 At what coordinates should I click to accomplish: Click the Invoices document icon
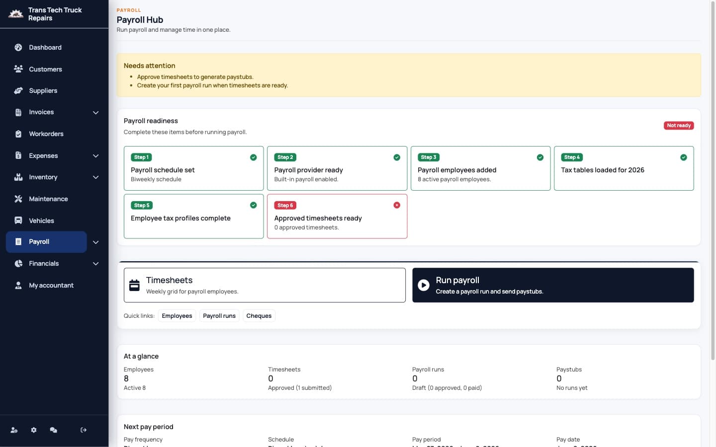pyautogui.click(x=18, y=112)
